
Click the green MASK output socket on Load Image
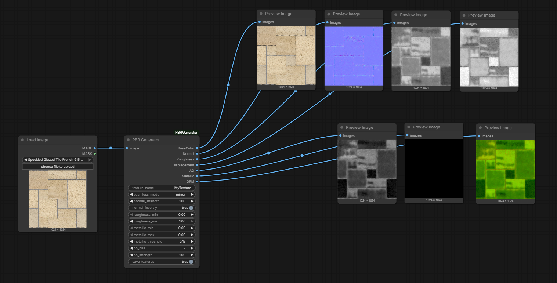95,153
